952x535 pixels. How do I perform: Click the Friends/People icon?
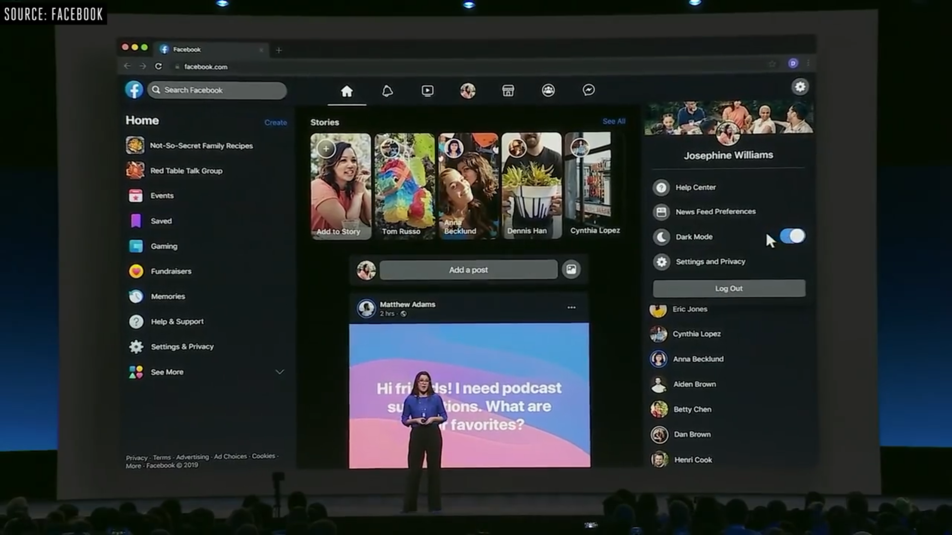pos(548,90)
